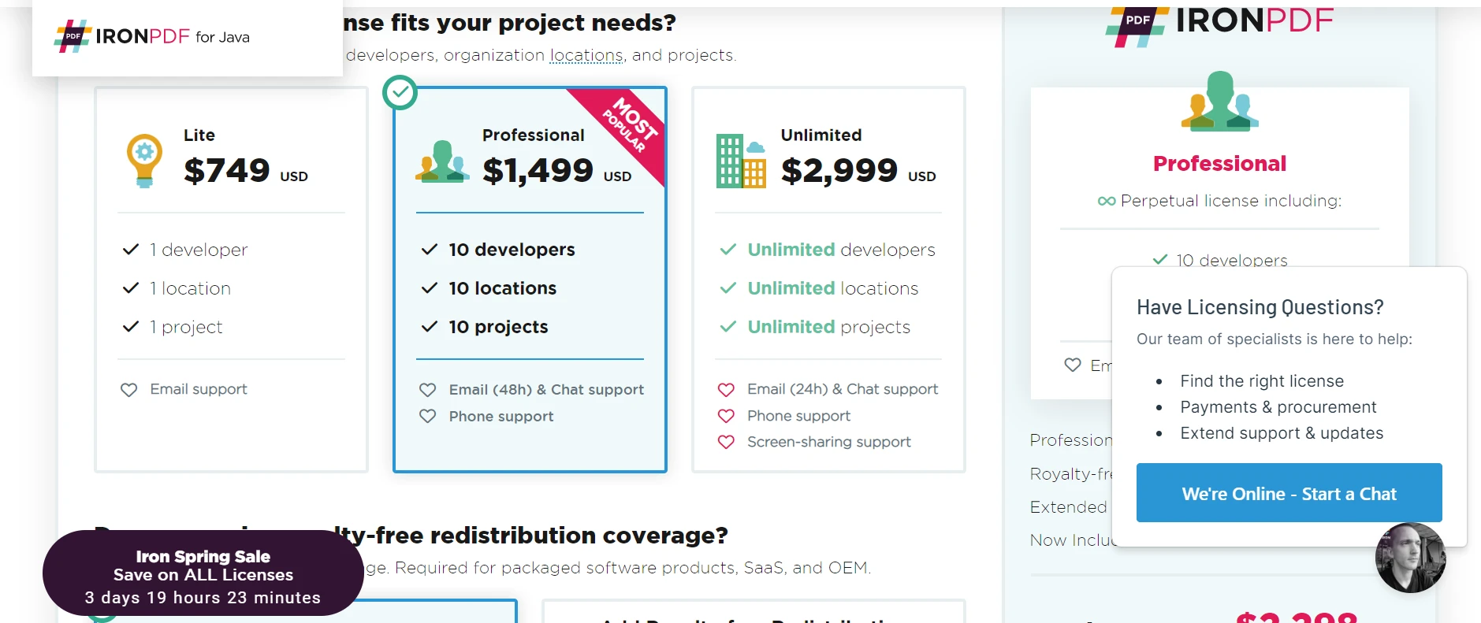
Task: Click the "Find the right license" bullet
Action: tap(1262, 381)
